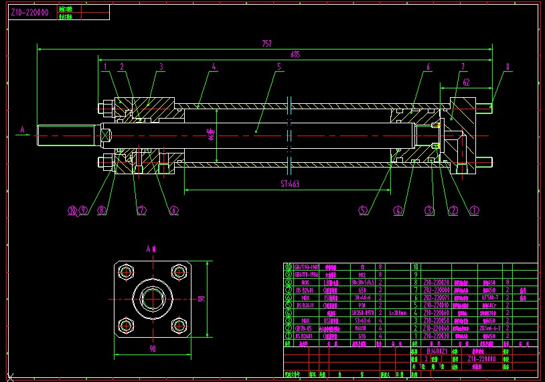545x382 pixels.
Task: Click the Z02-220080 part number cell
Action: [437, 290]
